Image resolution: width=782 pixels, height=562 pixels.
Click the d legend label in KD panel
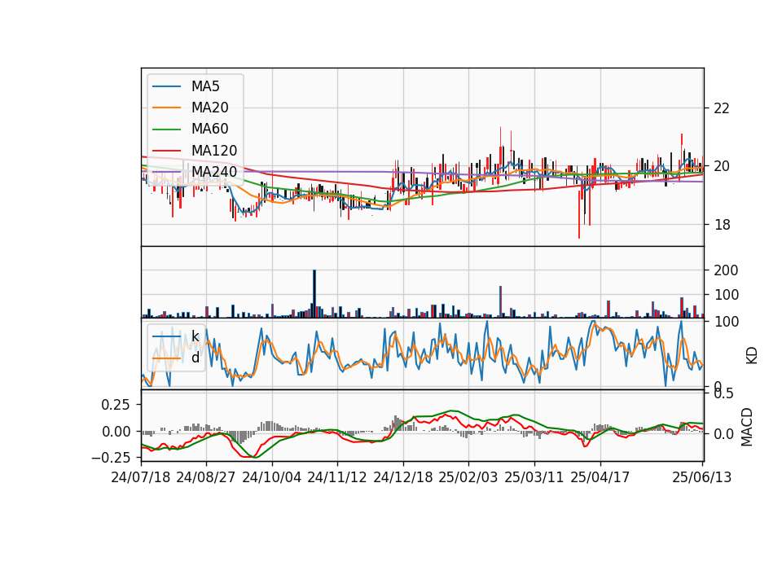195,358
